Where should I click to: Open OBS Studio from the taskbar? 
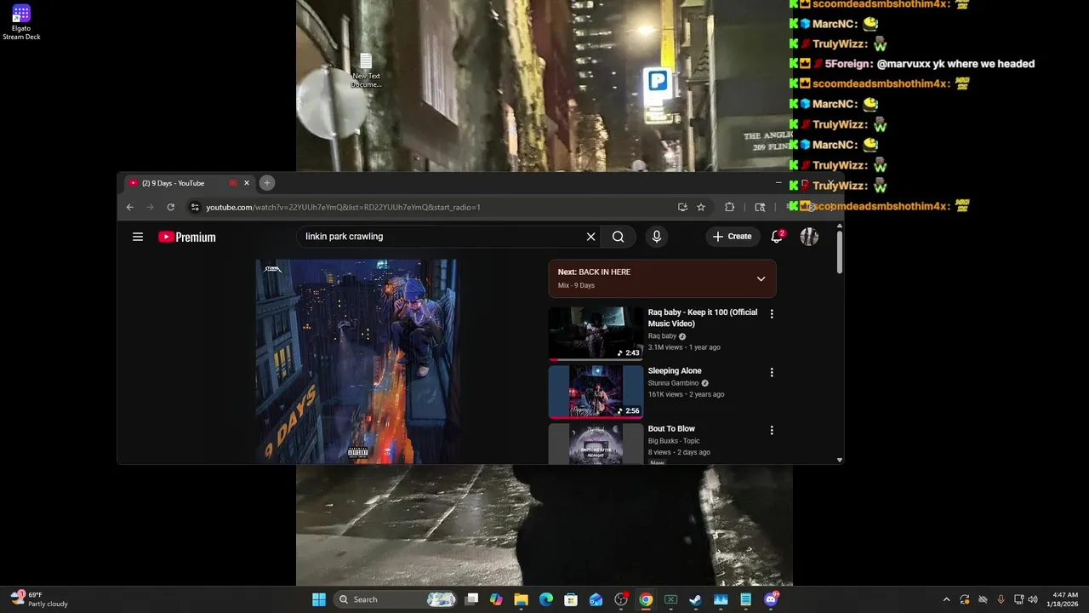pos(621,599)
